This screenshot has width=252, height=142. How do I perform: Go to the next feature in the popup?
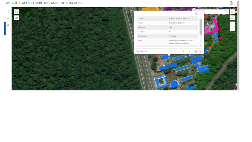189,52
